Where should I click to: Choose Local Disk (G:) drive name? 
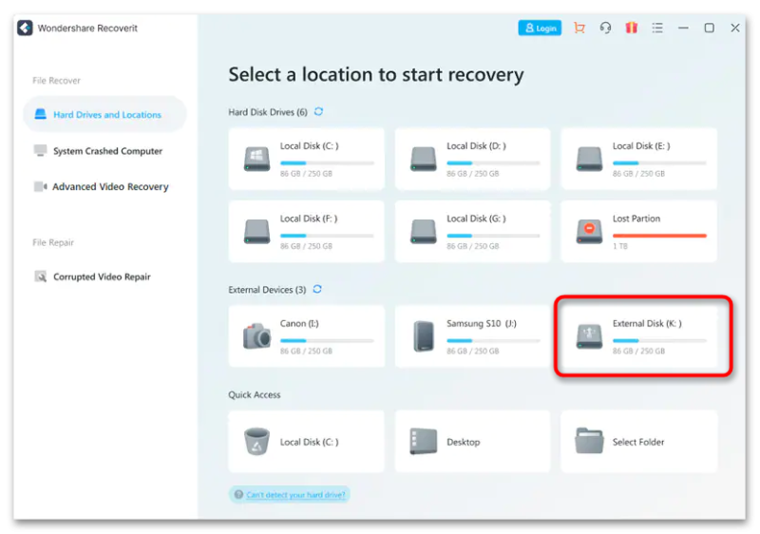(476, 219)
